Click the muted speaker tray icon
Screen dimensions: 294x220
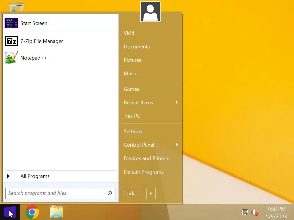click(255, 213)
